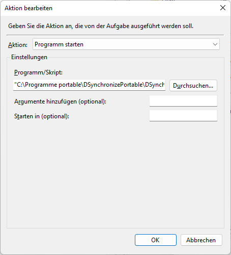The height and width of the screenshot is (255, 231).
Task: Click the 'Geben Sie die Aktion an' instruction text
Action: (101, 26)
